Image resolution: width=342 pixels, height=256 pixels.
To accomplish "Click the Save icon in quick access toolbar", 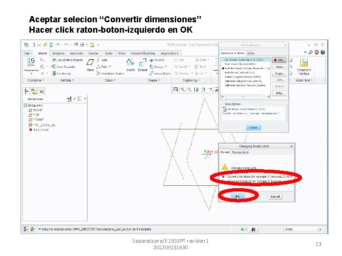I will pyautogui.click(x=51, y=45).
